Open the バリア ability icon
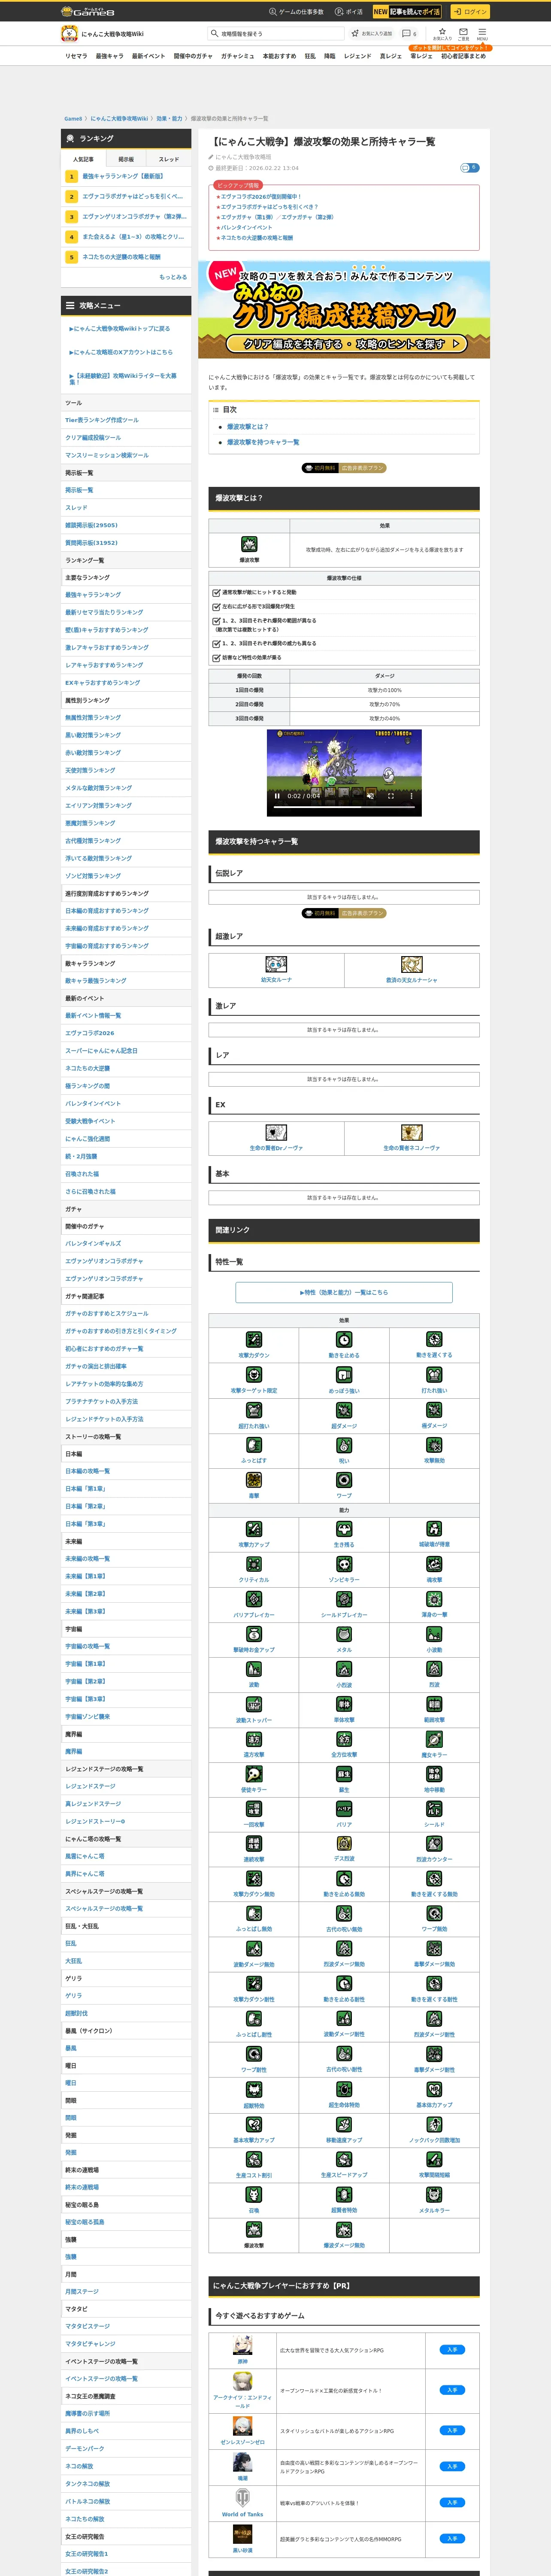 pos(344,1809)
